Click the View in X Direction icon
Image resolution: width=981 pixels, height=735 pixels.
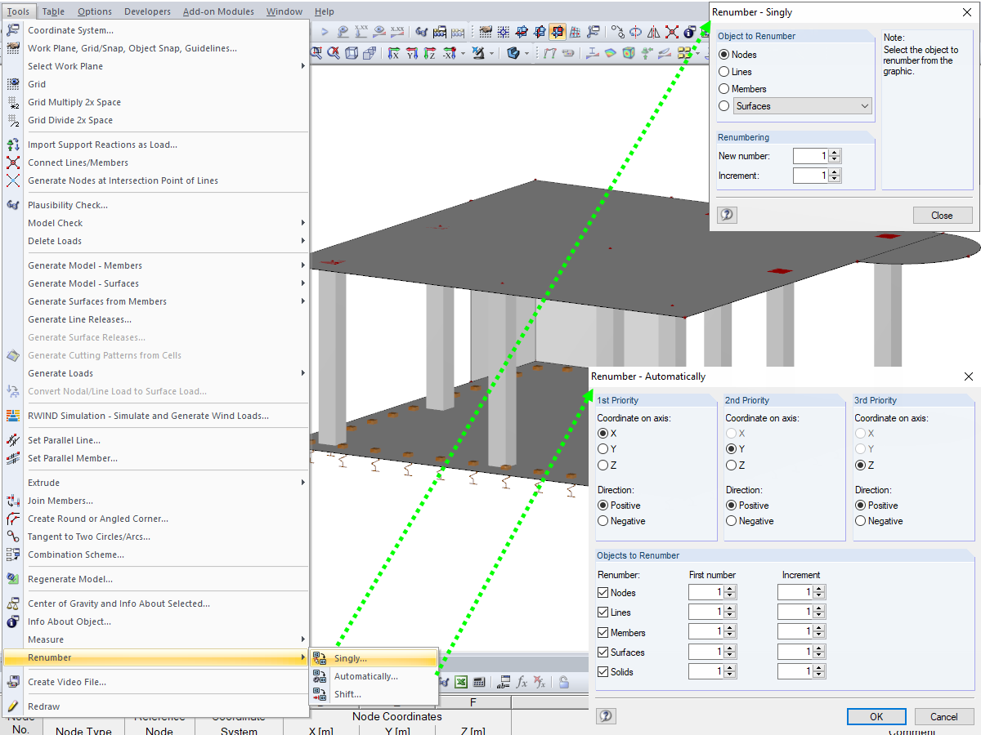(x=393, y=51)
